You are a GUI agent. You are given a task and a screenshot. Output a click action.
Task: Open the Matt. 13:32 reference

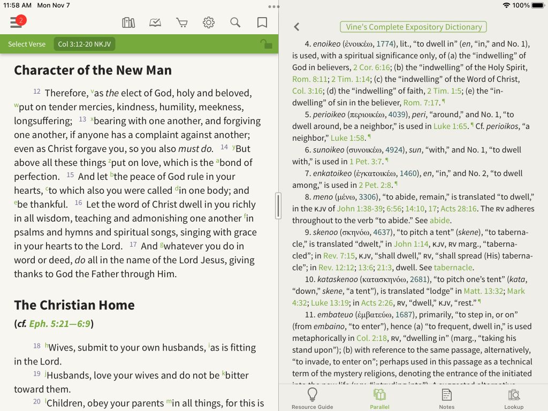[x=483, y=291]
